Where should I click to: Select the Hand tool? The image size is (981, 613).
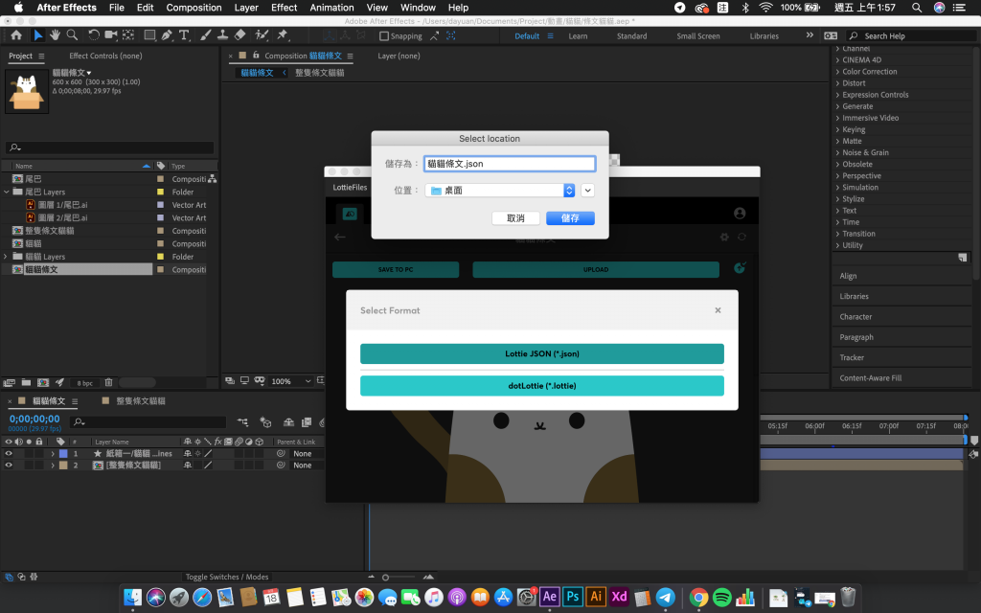click(55, 35)
